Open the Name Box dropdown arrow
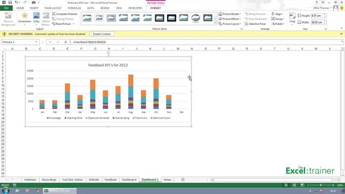 [x=36, y=42]
